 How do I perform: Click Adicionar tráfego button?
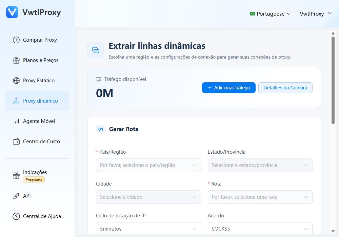229,88
